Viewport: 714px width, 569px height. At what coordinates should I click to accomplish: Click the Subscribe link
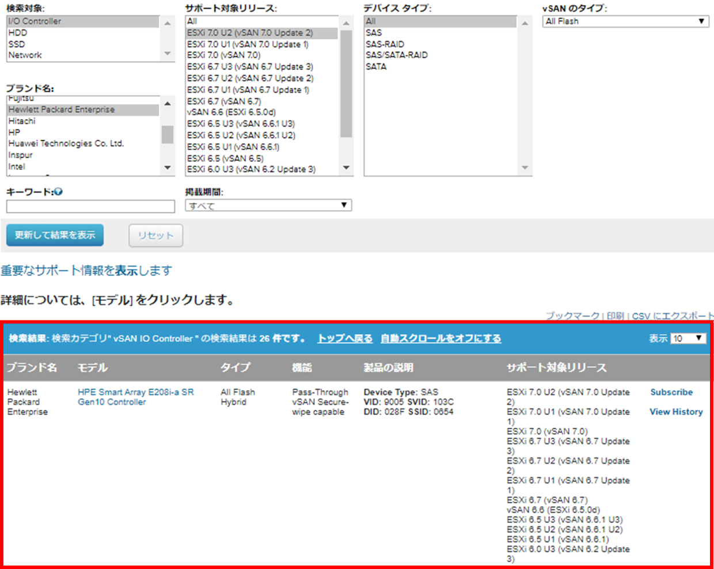click(x=671, y=392)
